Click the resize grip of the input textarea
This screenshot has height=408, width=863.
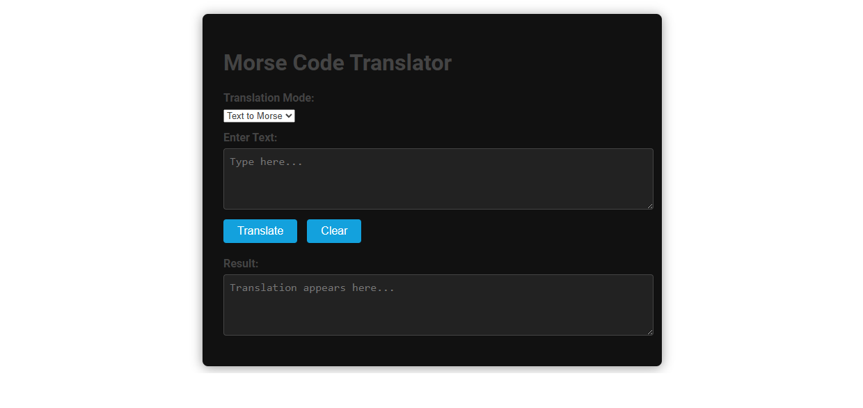[650, 205]
